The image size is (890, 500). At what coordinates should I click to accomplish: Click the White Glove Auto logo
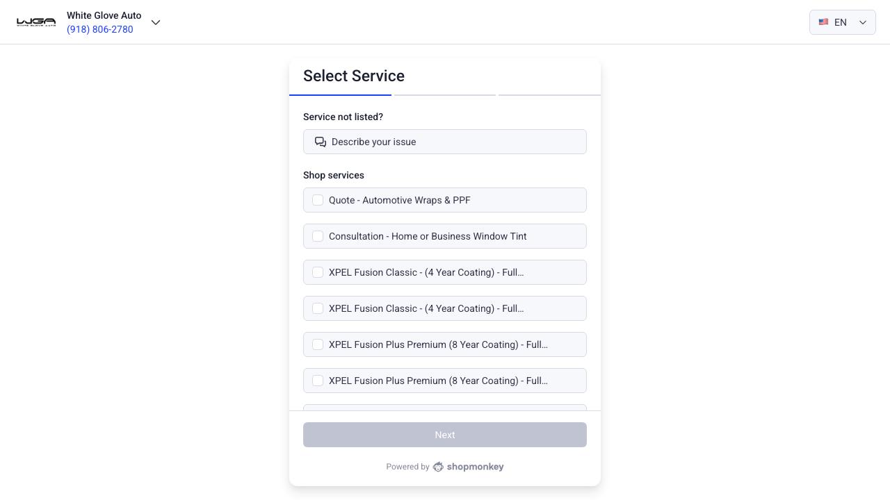pos(36,22)
